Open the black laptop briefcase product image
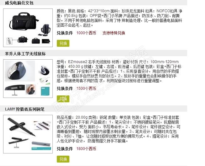 point(28,28)
